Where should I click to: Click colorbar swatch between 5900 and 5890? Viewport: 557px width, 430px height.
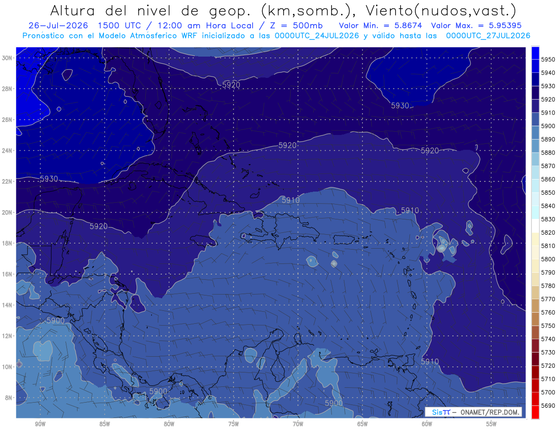[x=535, y=133]
